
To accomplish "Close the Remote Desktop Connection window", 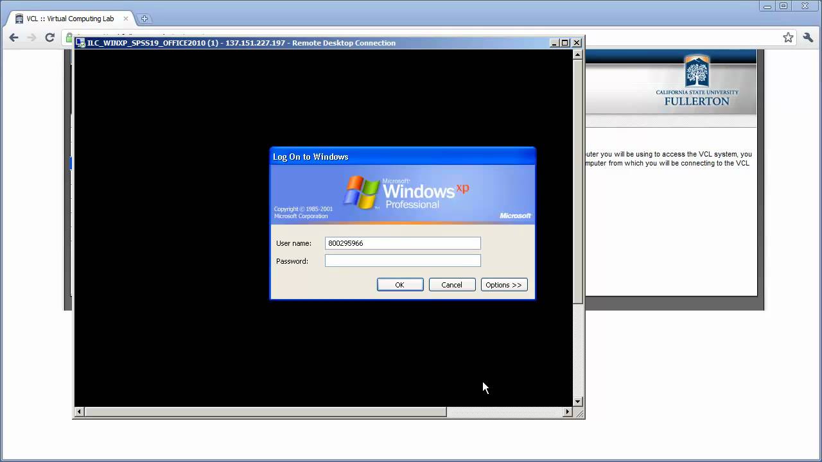I will (577, 43).
